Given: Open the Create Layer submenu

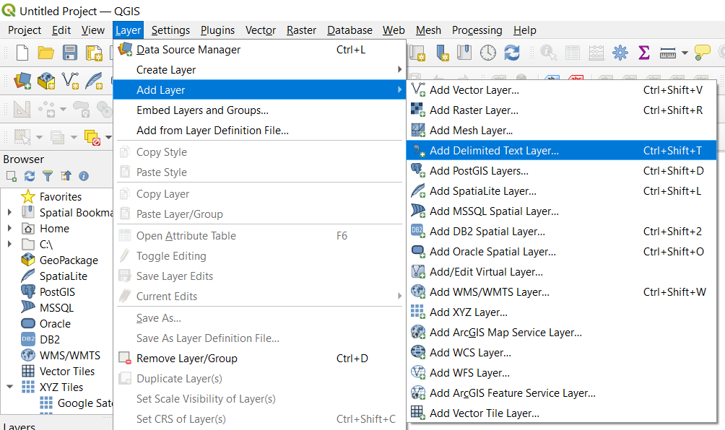Looking at the screenshot, I should pyautogui.click(x=259, y=70).
